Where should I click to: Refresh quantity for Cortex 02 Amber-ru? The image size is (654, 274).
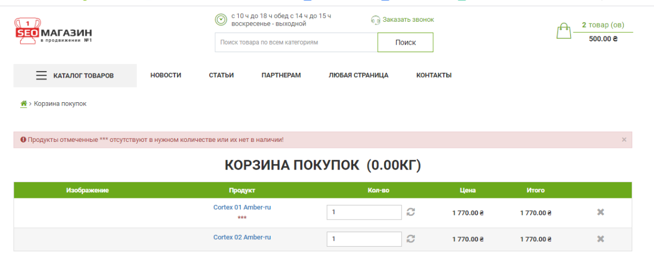(411, 239)
